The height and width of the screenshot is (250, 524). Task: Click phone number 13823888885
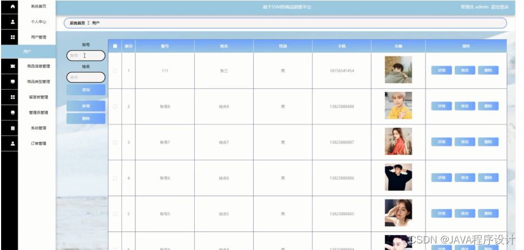coord(341,214)
